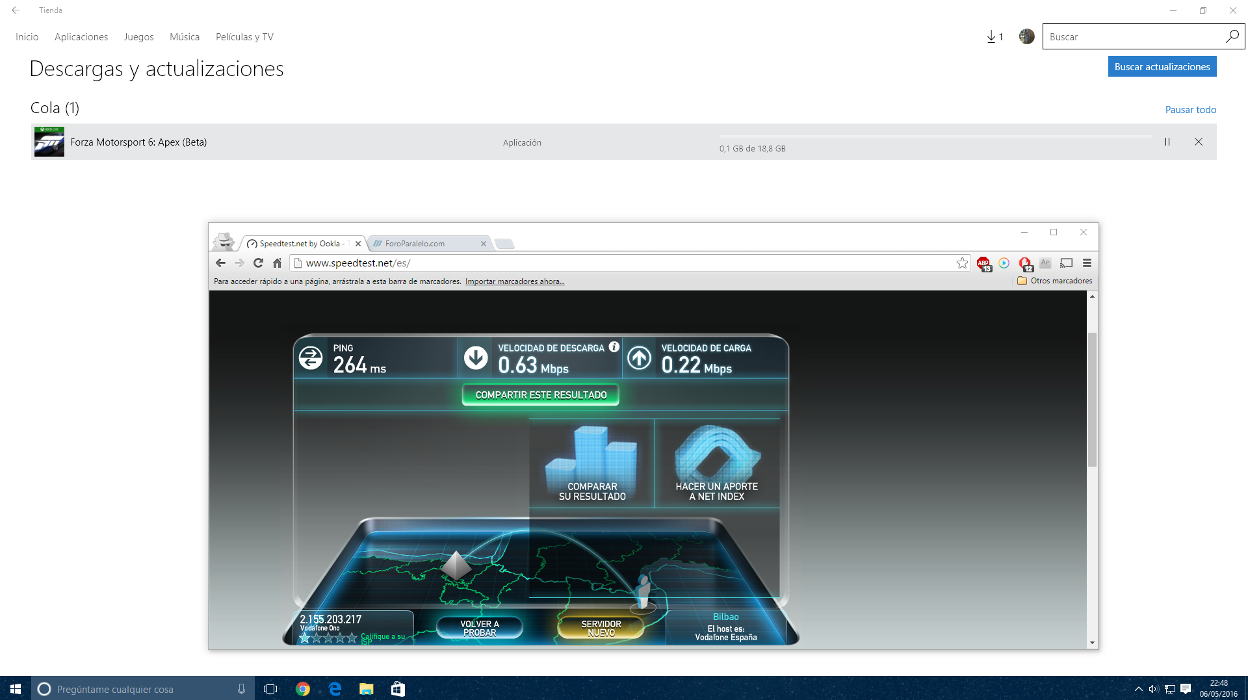Image resolution: width=1248 pixels, height=700 pixels.
Task: Open the volume tray icon
Action: [1154, 689]
